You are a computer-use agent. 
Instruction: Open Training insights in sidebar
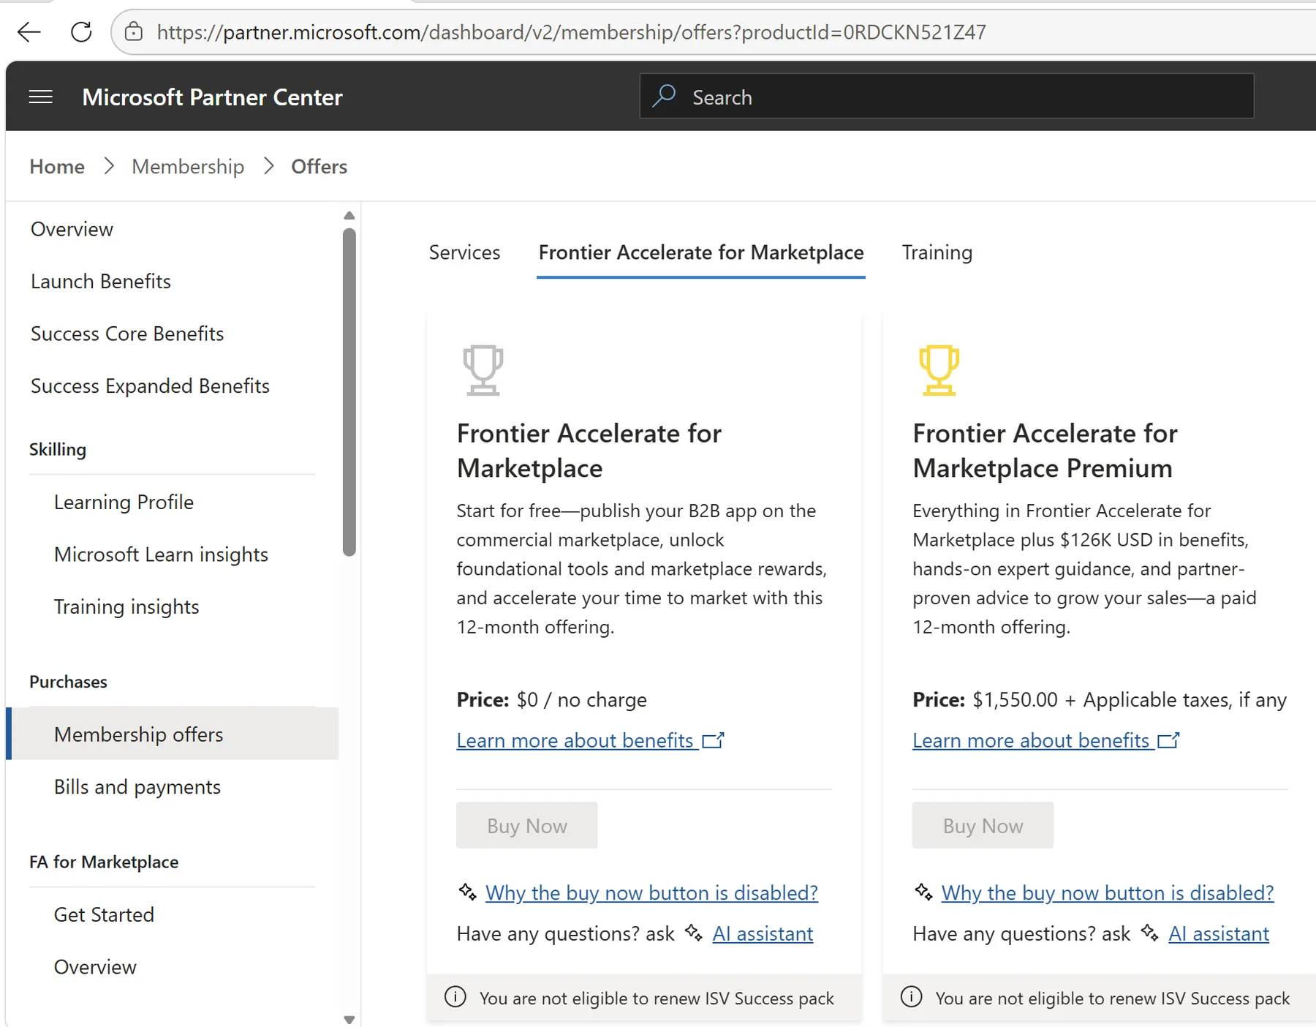126,607
